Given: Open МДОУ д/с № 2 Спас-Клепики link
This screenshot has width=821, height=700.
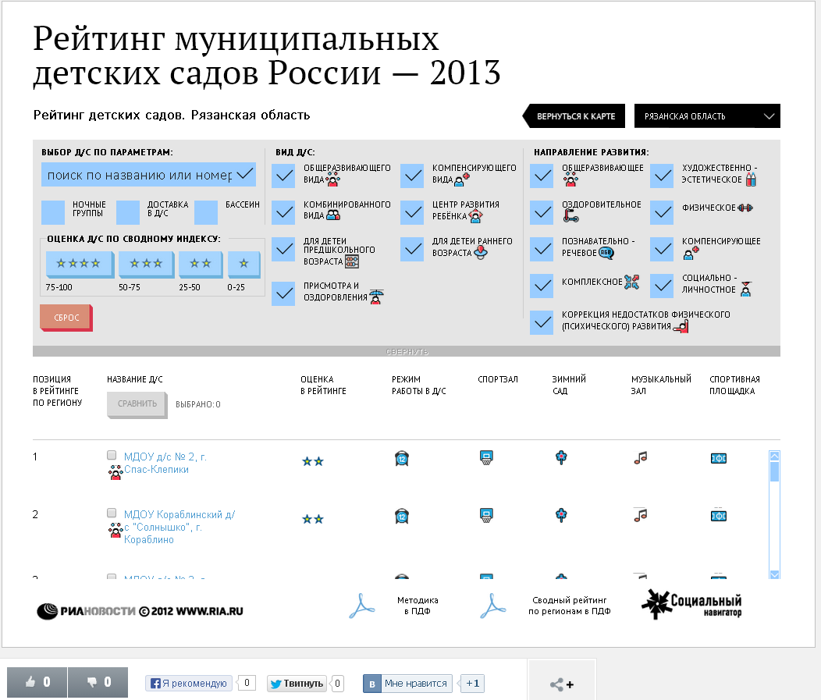Looking at the screenshot, I should tap(165, 464).
